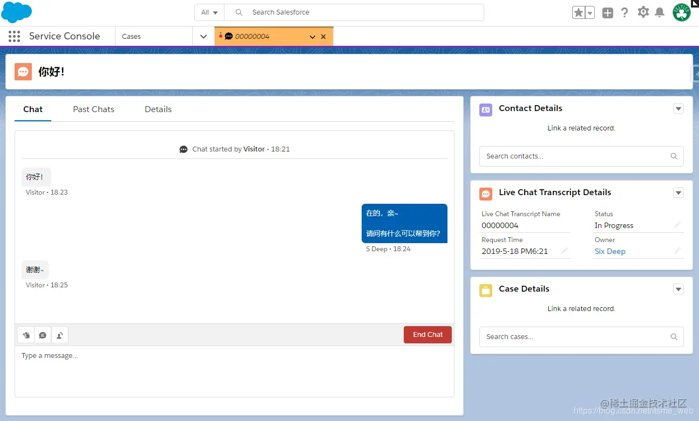699x421 pixels.
Task: Close the 00000004 workspace tab
Action: 323,37
